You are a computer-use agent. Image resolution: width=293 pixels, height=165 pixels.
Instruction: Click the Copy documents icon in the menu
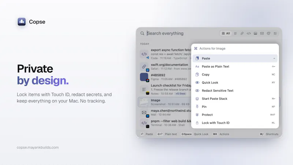point(197,74)
